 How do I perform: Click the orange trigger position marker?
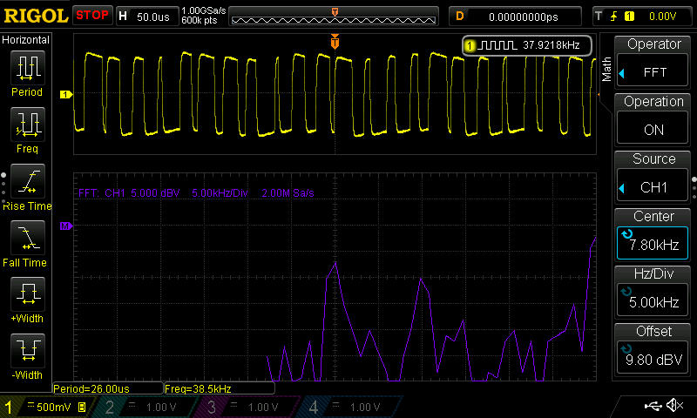335,42
